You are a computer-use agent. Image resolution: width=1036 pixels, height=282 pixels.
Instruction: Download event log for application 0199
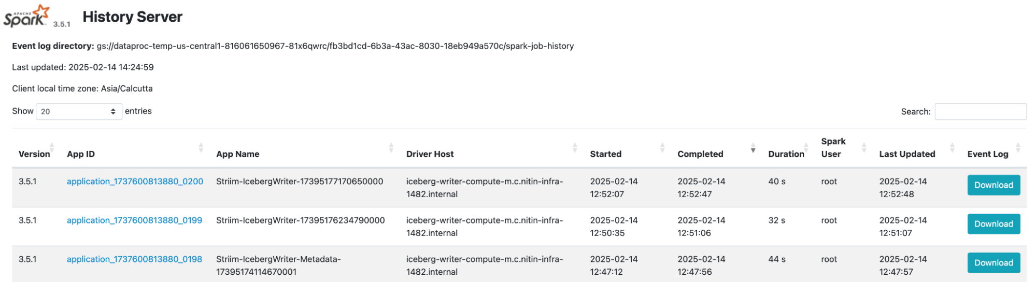click(993, 224)
